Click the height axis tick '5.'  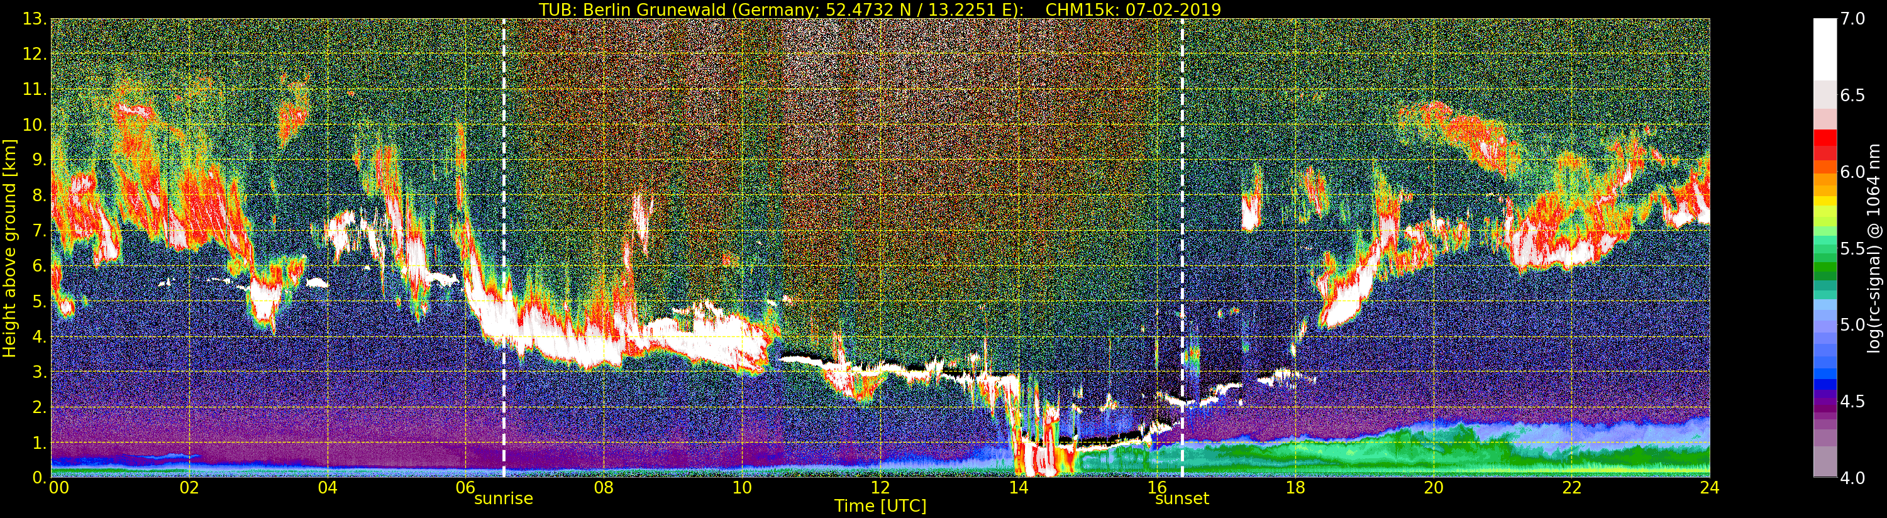click(39, 301)
